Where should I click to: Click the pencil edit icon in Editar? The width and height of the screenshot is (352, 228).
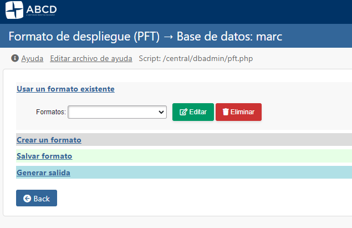coord(183,112)
